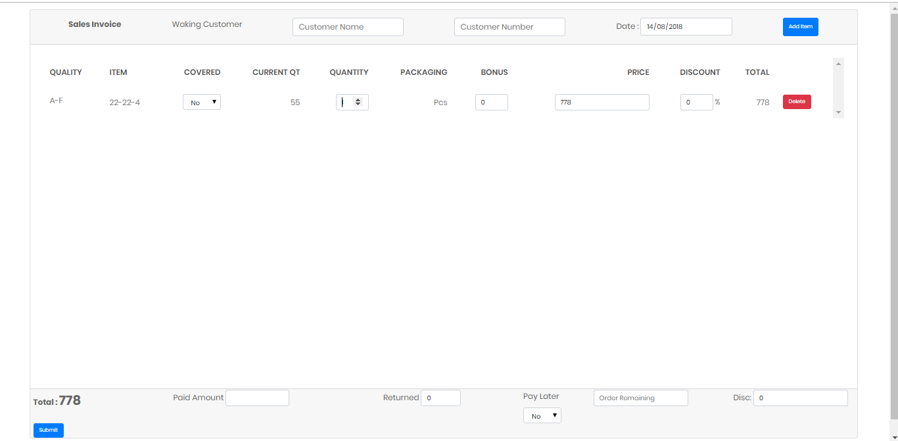Open the Covered dropdown for A-F row

click(202, 102)
